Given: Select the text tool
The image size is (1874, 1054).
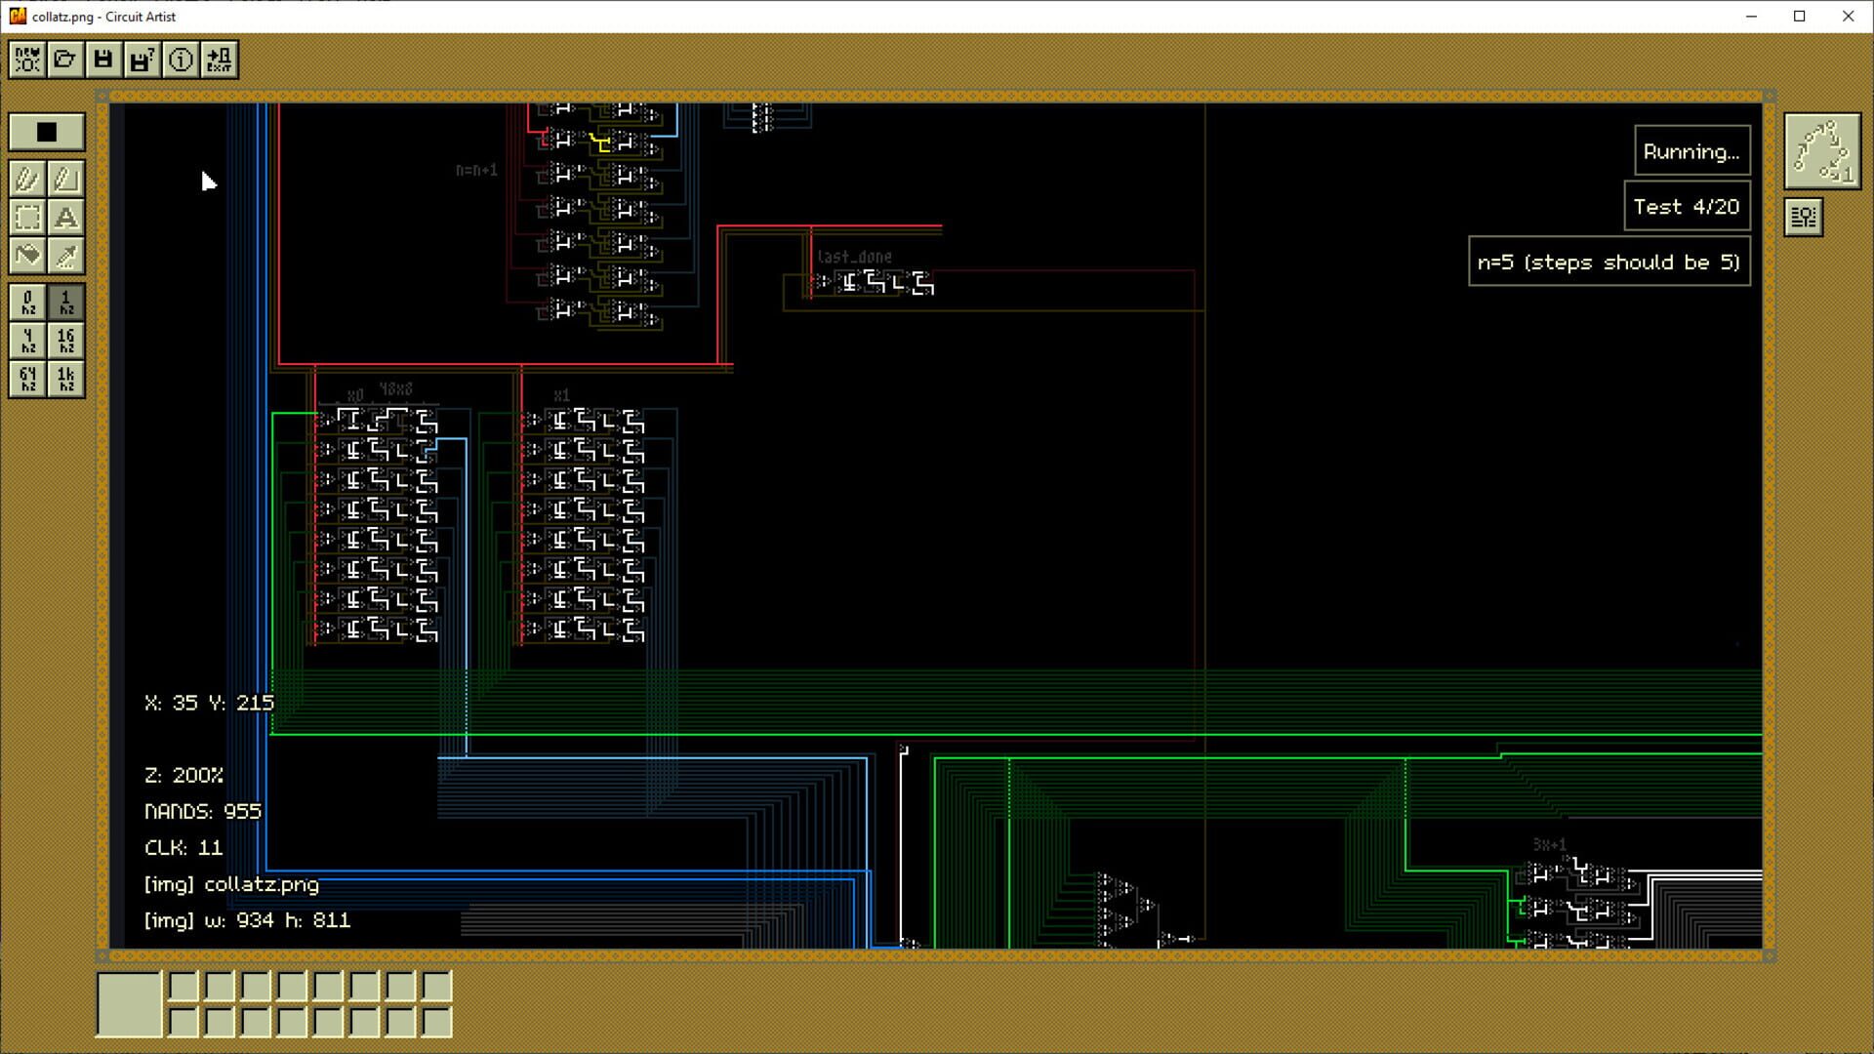Looking at the screenshot, I should point(65,218).
